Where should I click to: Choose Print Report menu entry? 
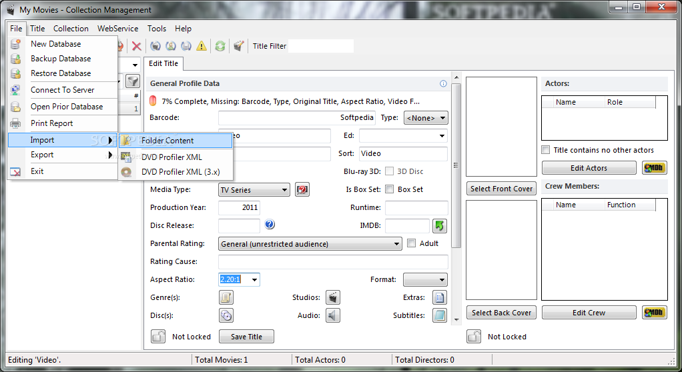(x=63, y=123)
